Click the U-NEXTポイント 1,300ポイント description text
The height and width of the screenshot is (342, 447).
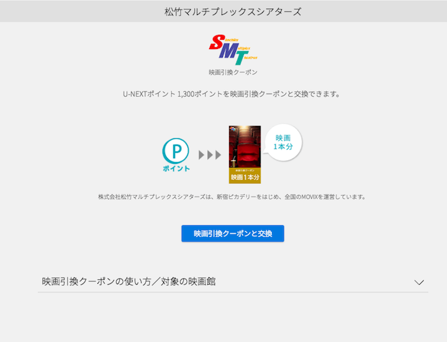click(x=232, y=94)
